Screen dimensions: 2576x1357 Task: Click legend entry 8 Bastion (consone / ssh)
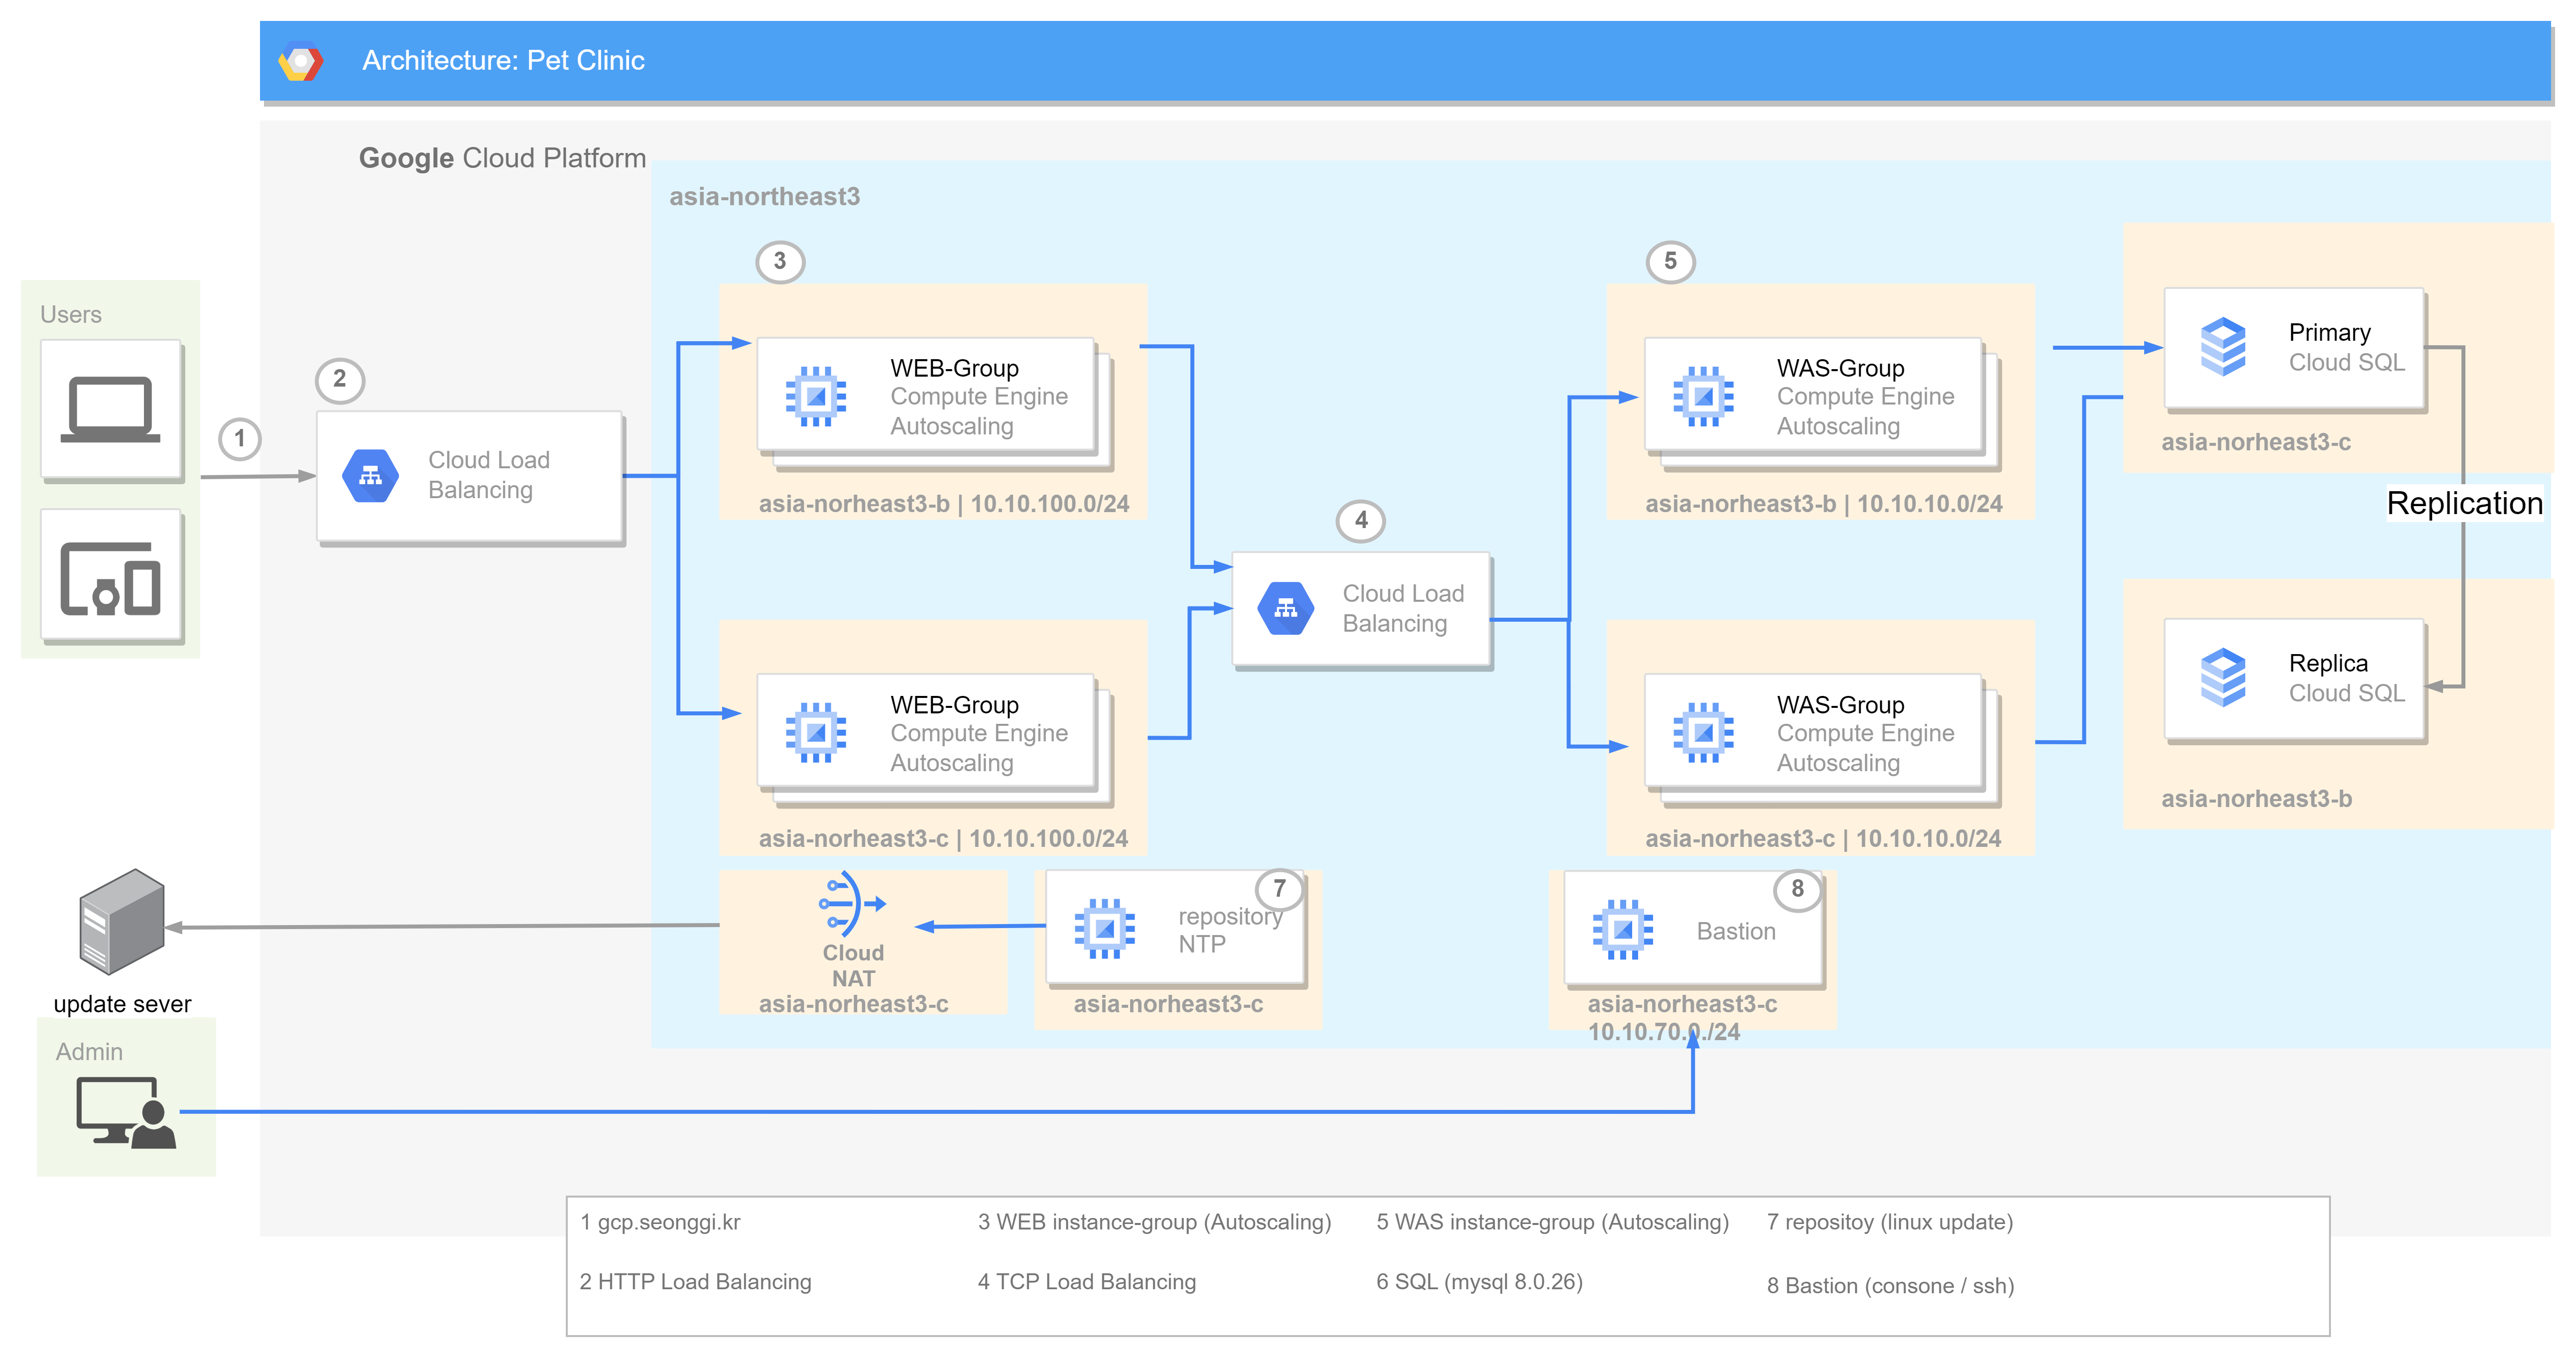(x=1890, y=1286)
